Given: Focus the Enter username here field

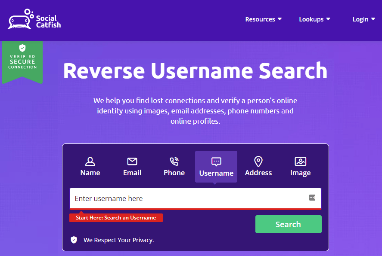Looking at the screenshot, I should pos(196,198).
